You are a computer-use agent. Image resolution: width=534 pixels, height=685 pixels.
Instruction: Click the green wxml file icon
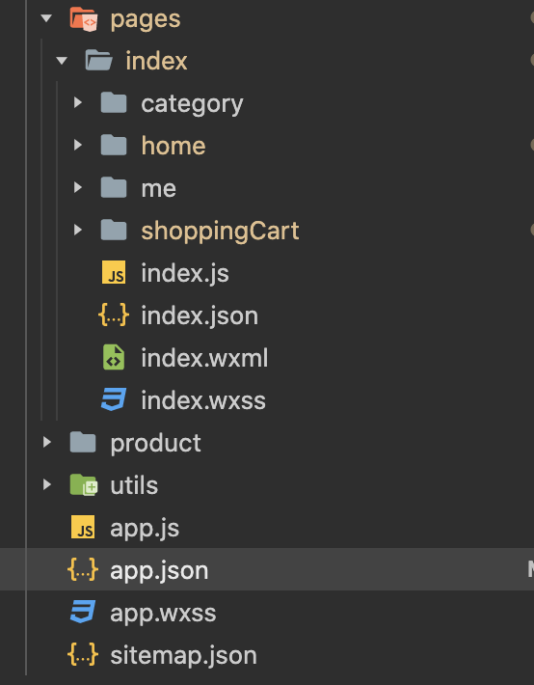[114, 357]
